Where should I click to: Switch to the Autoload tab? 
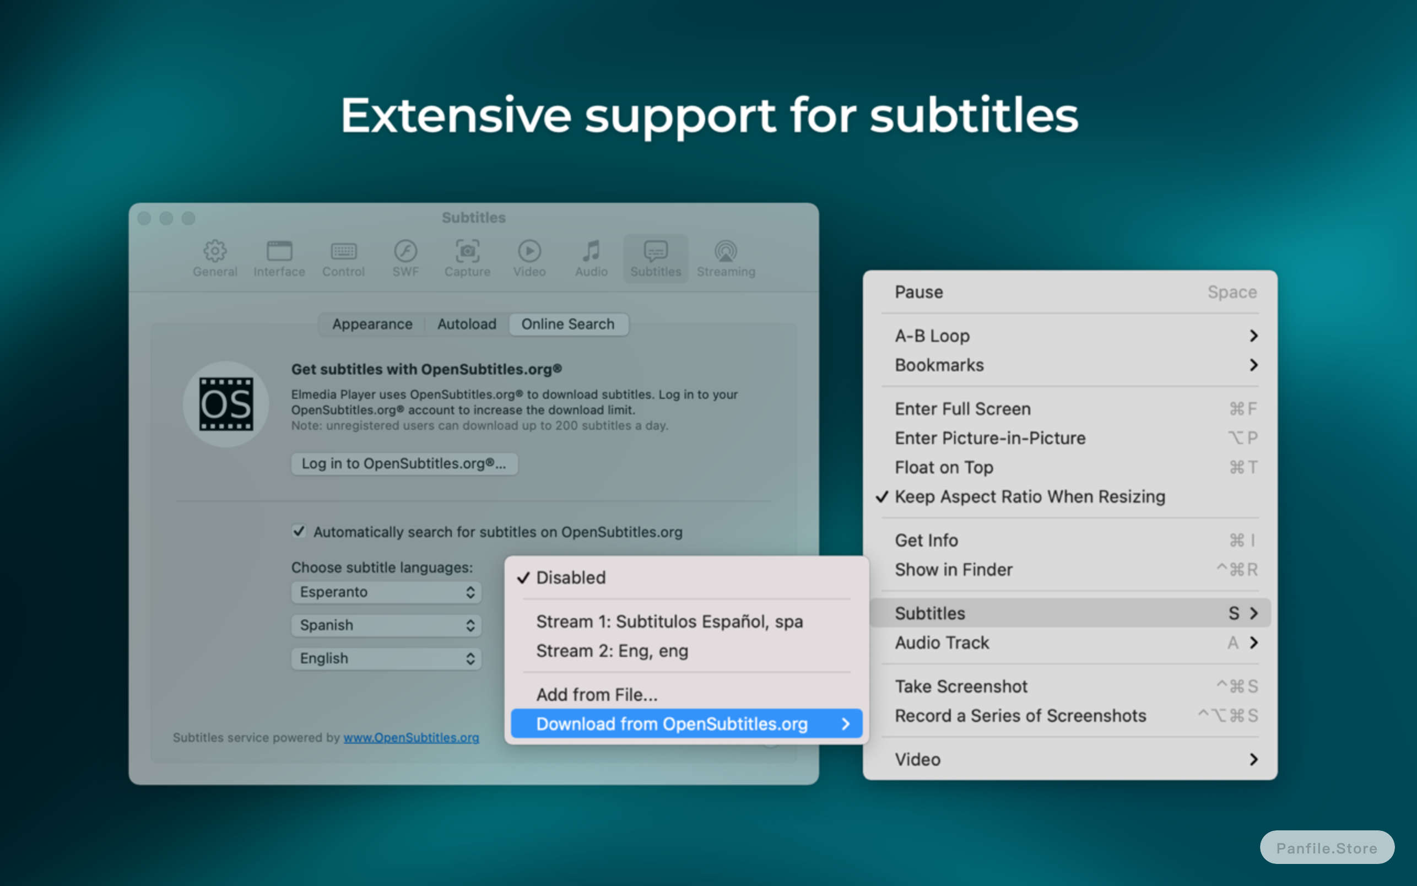coord(467,324)
